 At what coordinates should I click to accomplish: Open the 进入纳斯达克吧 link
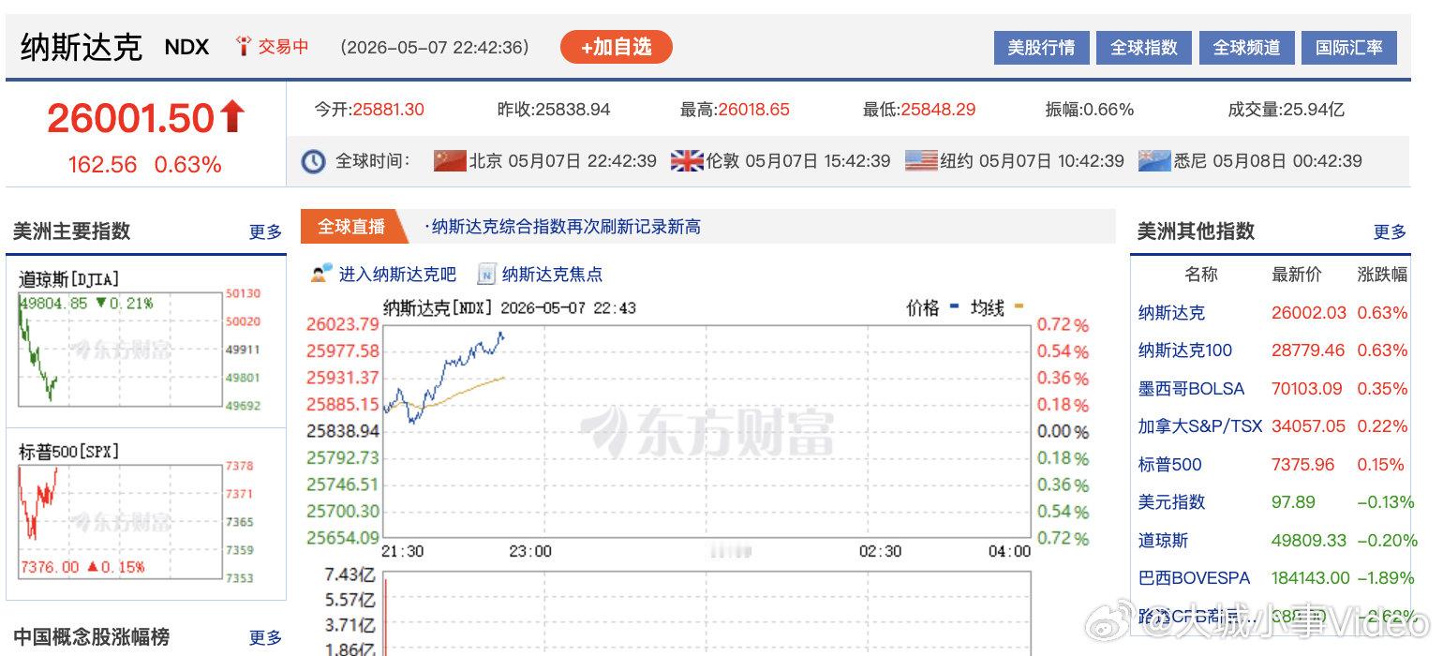pos(397,274)
